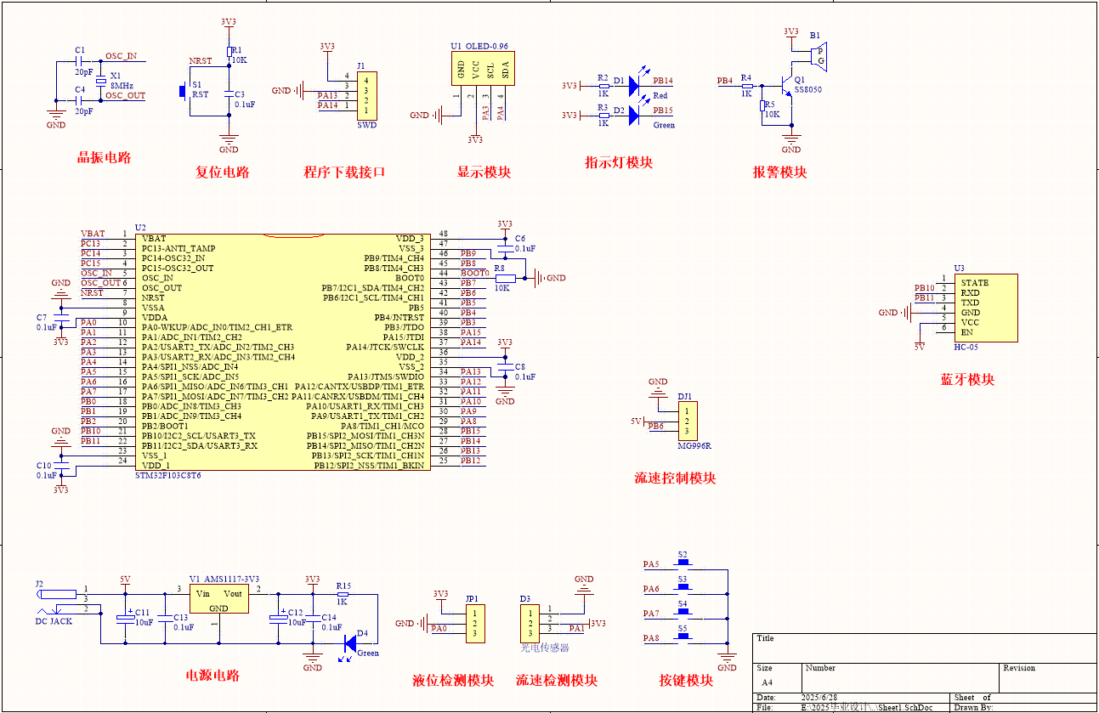This screenshot has width=1099, height=713.
Task: Click the 流速控制模块 section title
Action: click(x=676, y=478)
